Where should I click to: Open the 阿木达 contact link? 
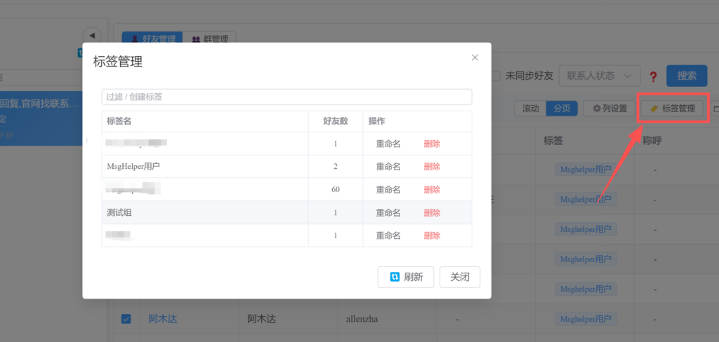click(x=162, y=319)
